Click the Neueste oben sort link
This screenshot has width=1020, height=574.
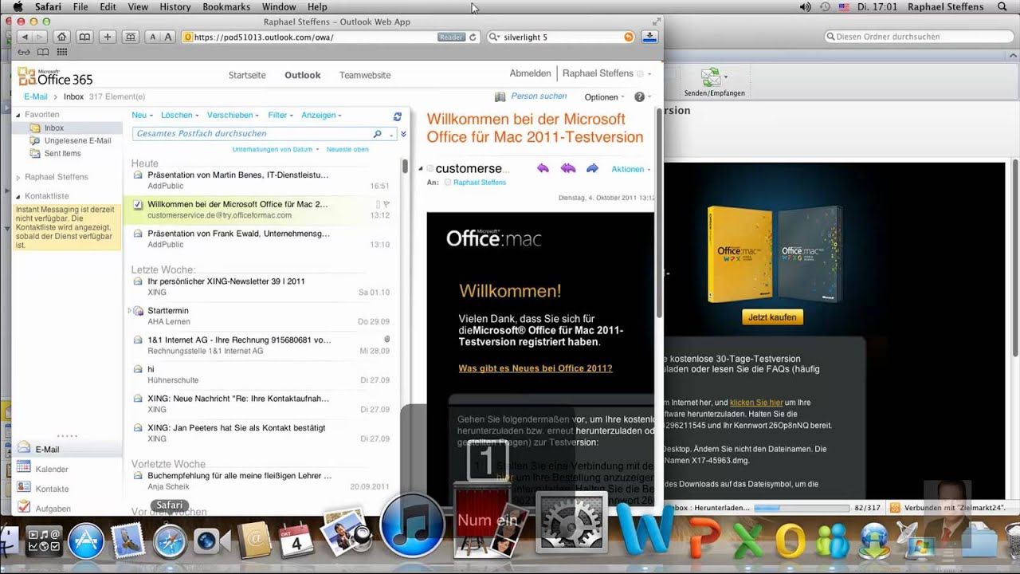[347, 149]
